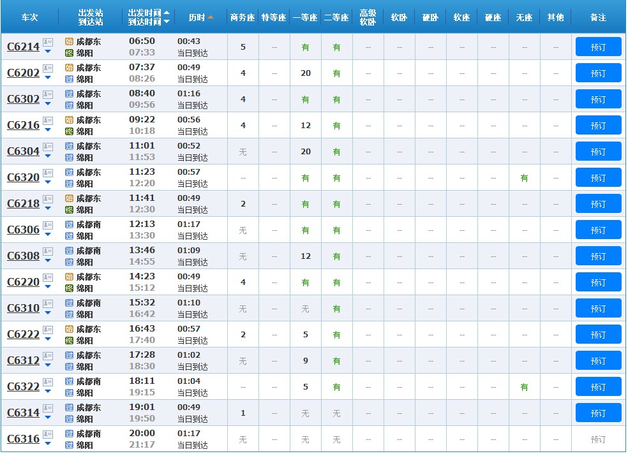
Task: Click 预订 for the 16:43 train C6222
Action: [x=598, y=335]
